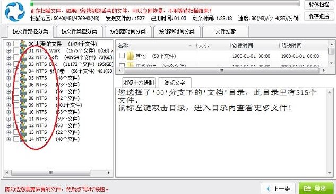Screen dimensions: 336x194
Task: Check the box for 10 NTFS
Action: coord(16,112)
